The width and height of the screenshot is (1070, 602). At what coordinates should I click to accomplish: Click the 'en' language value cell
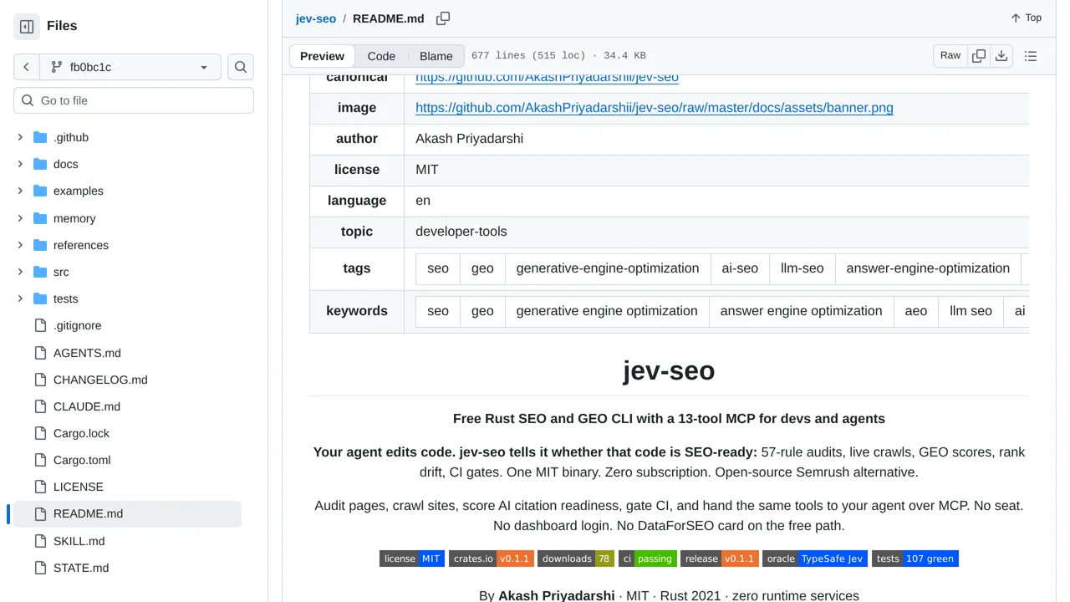pos(716,201)
